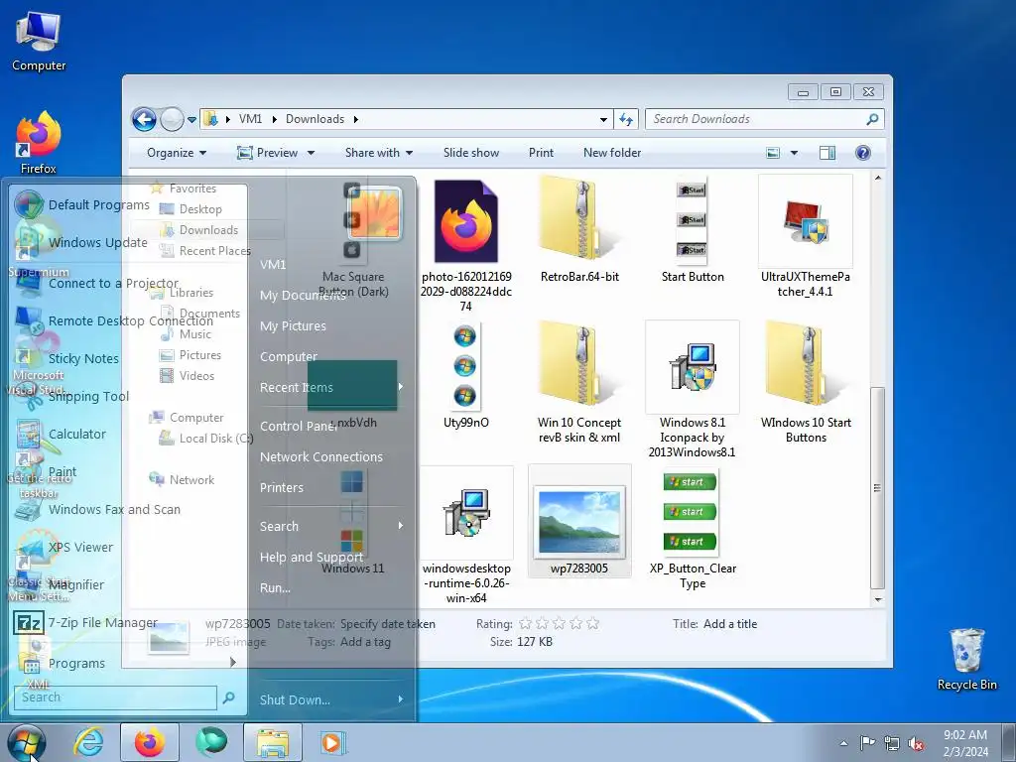Select windowsdesktop-runtime-6.0.26 installer

[x=466, y=513]
